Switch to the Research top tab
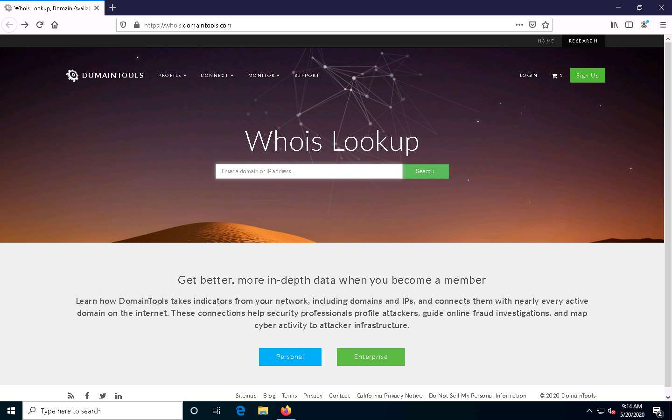672x420 pixels. tap(583, 41)
